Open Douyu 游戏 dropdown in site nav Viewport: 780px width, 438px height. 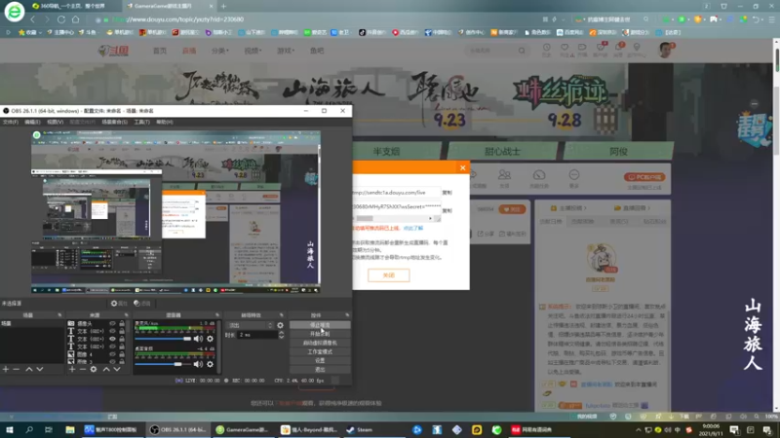tap(286, 51)
